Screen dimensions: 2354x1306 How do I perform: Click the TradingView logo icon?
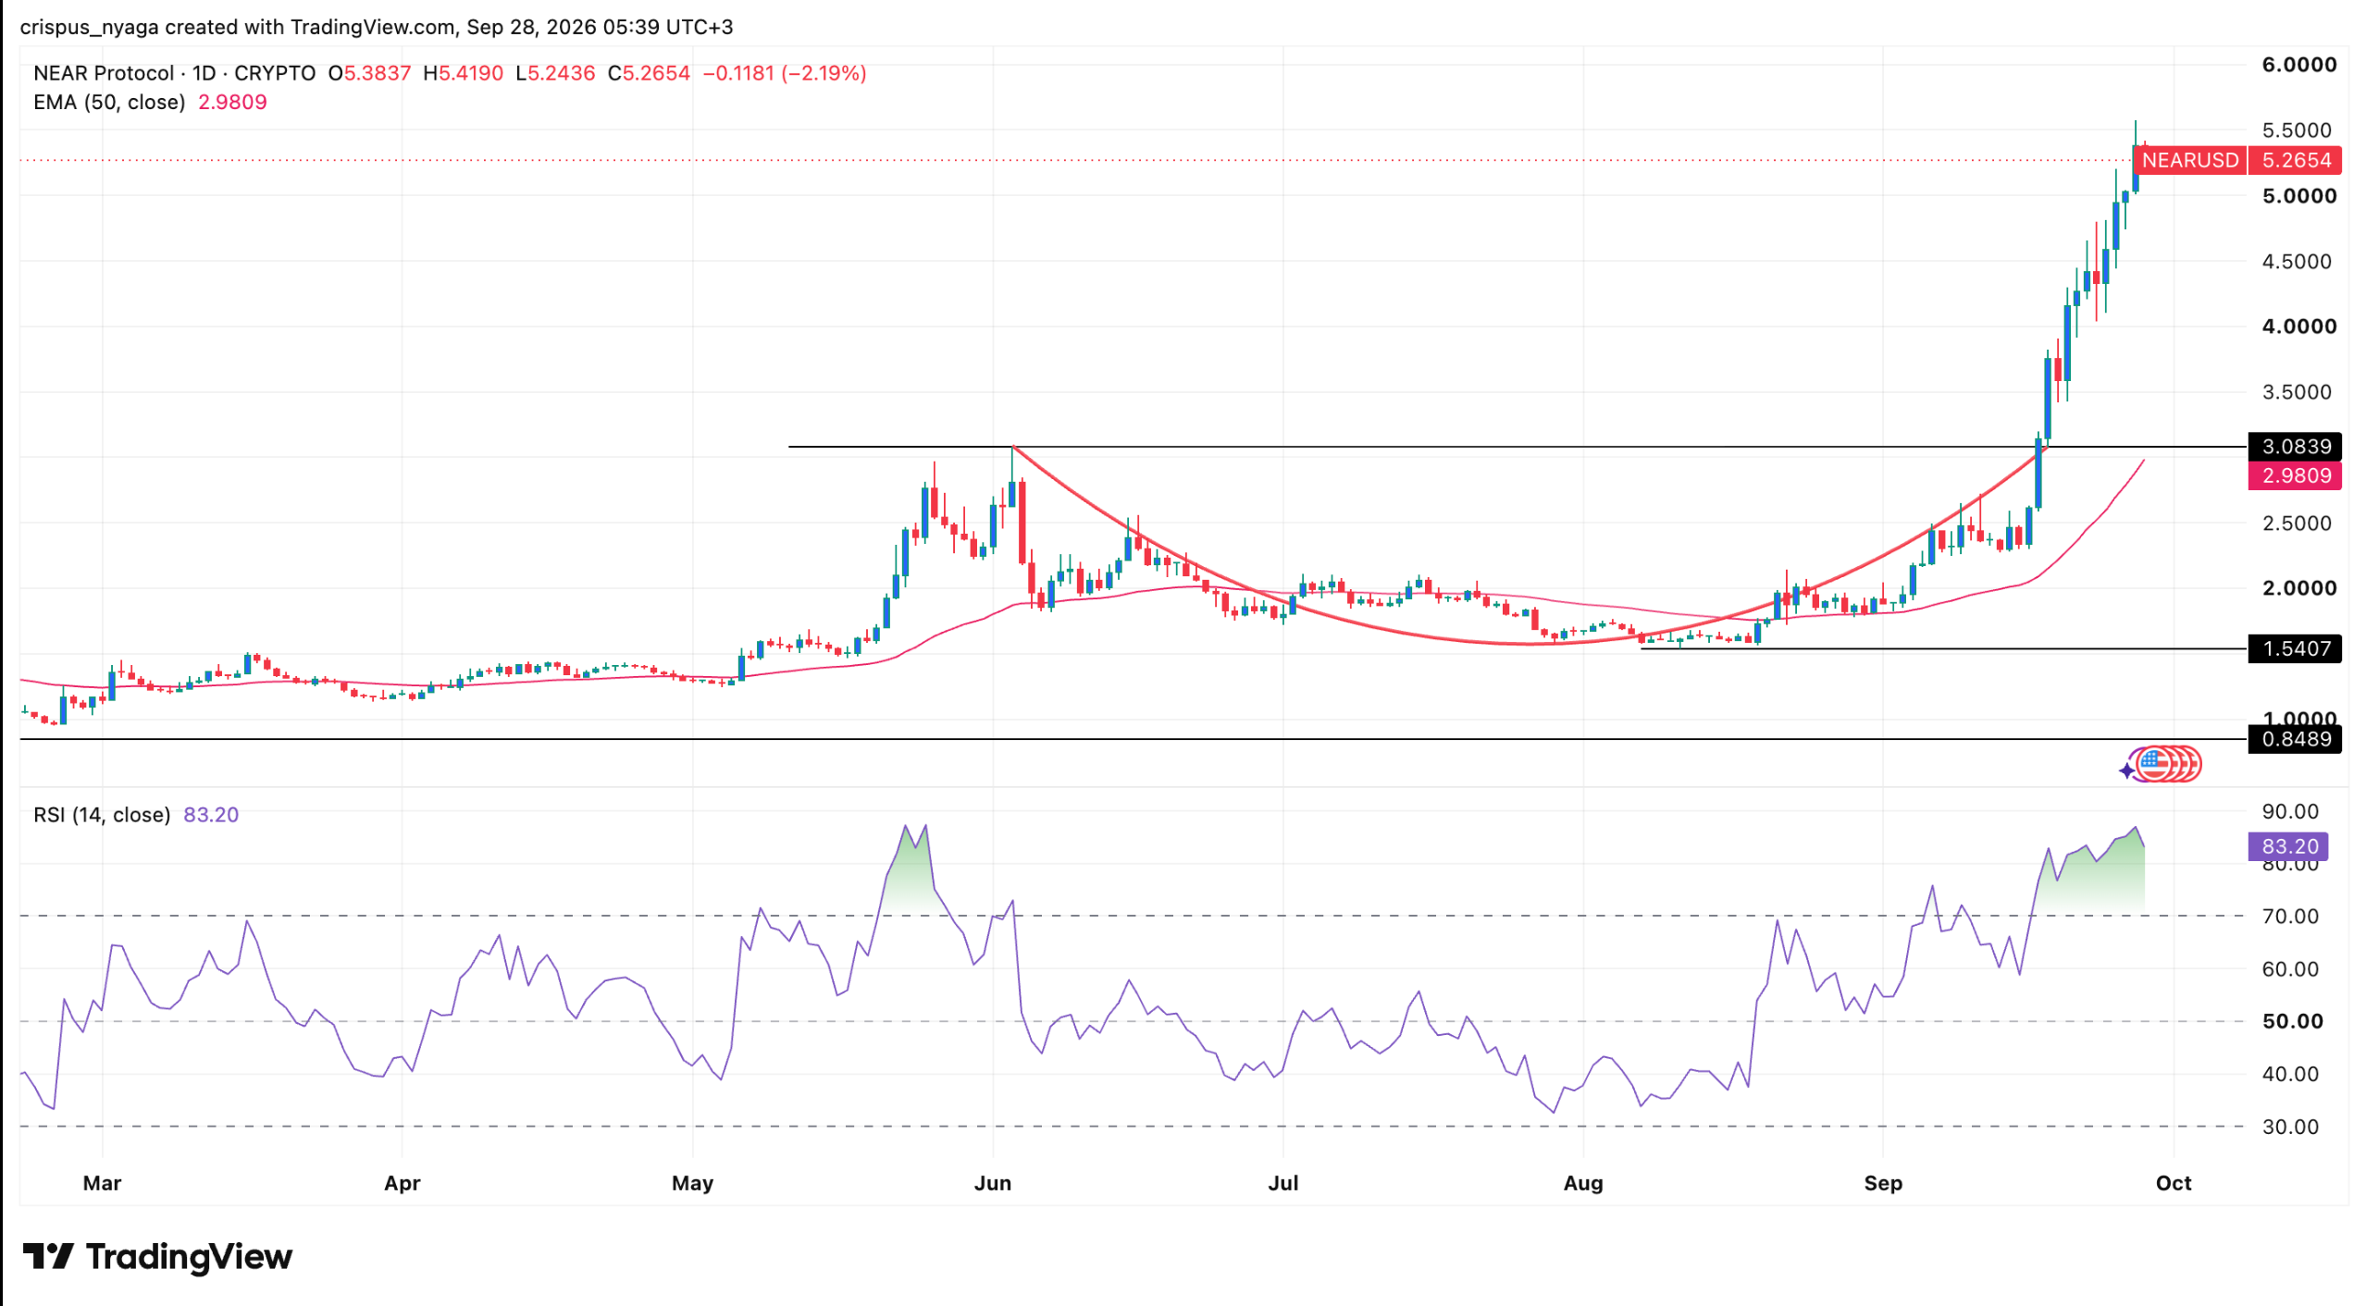(x=48, y=1257)
